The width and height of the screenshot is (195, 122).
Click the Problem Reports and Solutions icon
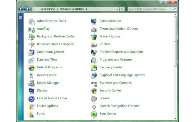tap(94, 52)
